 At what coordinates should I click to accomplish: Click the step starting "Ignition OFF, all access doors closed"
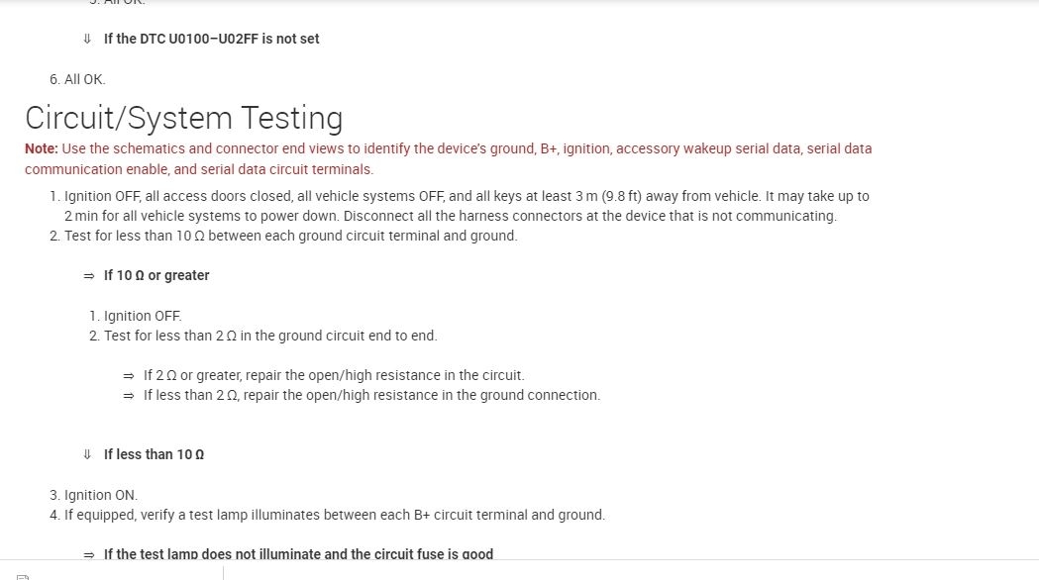click(x=466, y=197)
